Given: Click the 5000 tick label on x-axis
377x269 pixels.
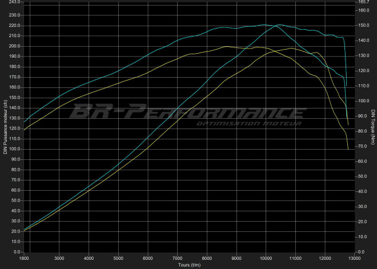Looking at the screenshot, I should point(118,258).
